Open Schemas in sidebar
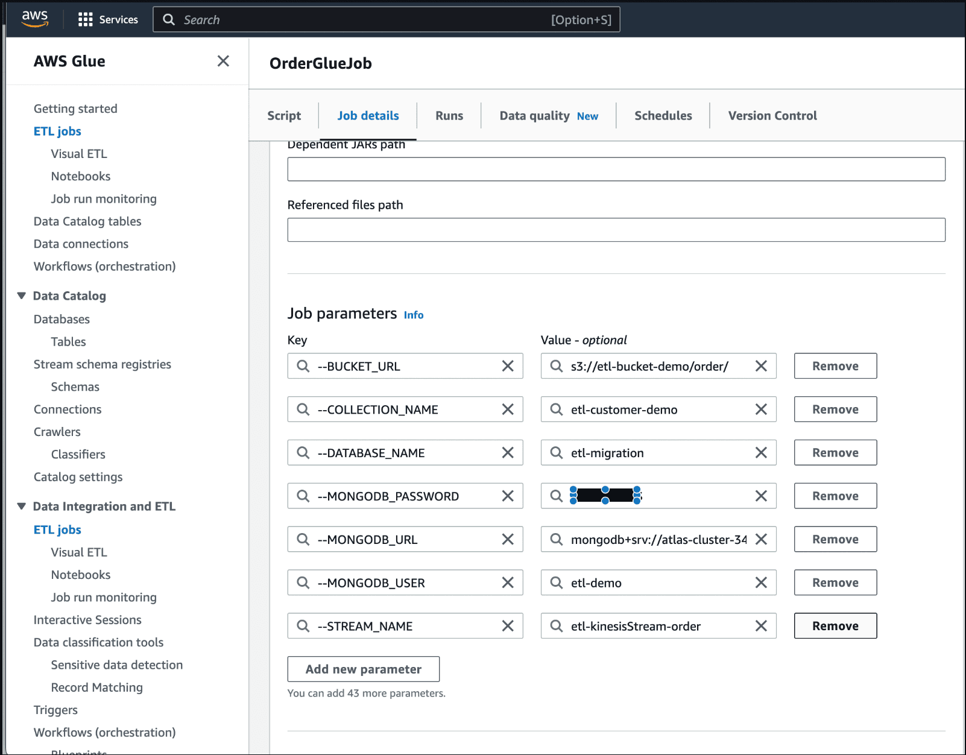The height and width of the screenshot is (755, 966). click(x=75, y=387)
